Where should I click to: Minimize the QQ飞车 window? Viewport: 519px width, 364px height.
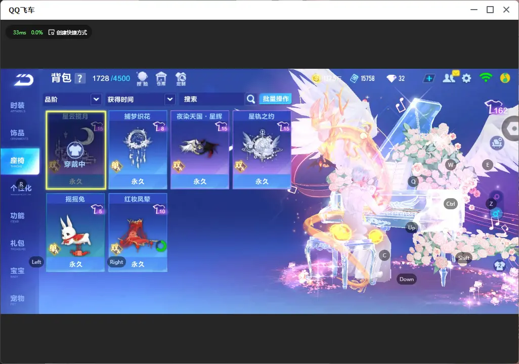[474, 10]
